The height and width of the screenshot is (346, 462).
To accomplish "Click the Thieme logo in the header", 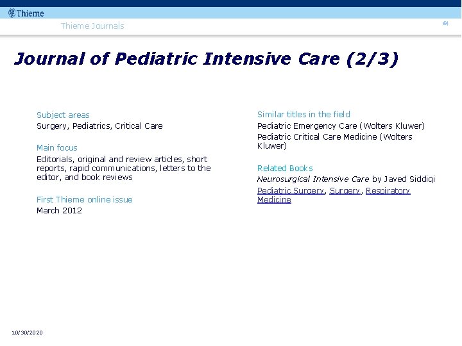I will pos(26,13).
